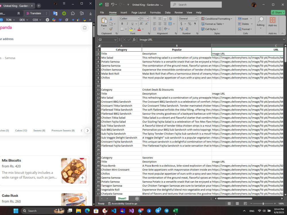Click browser Downloads arrow icon

tap(91, 13)
